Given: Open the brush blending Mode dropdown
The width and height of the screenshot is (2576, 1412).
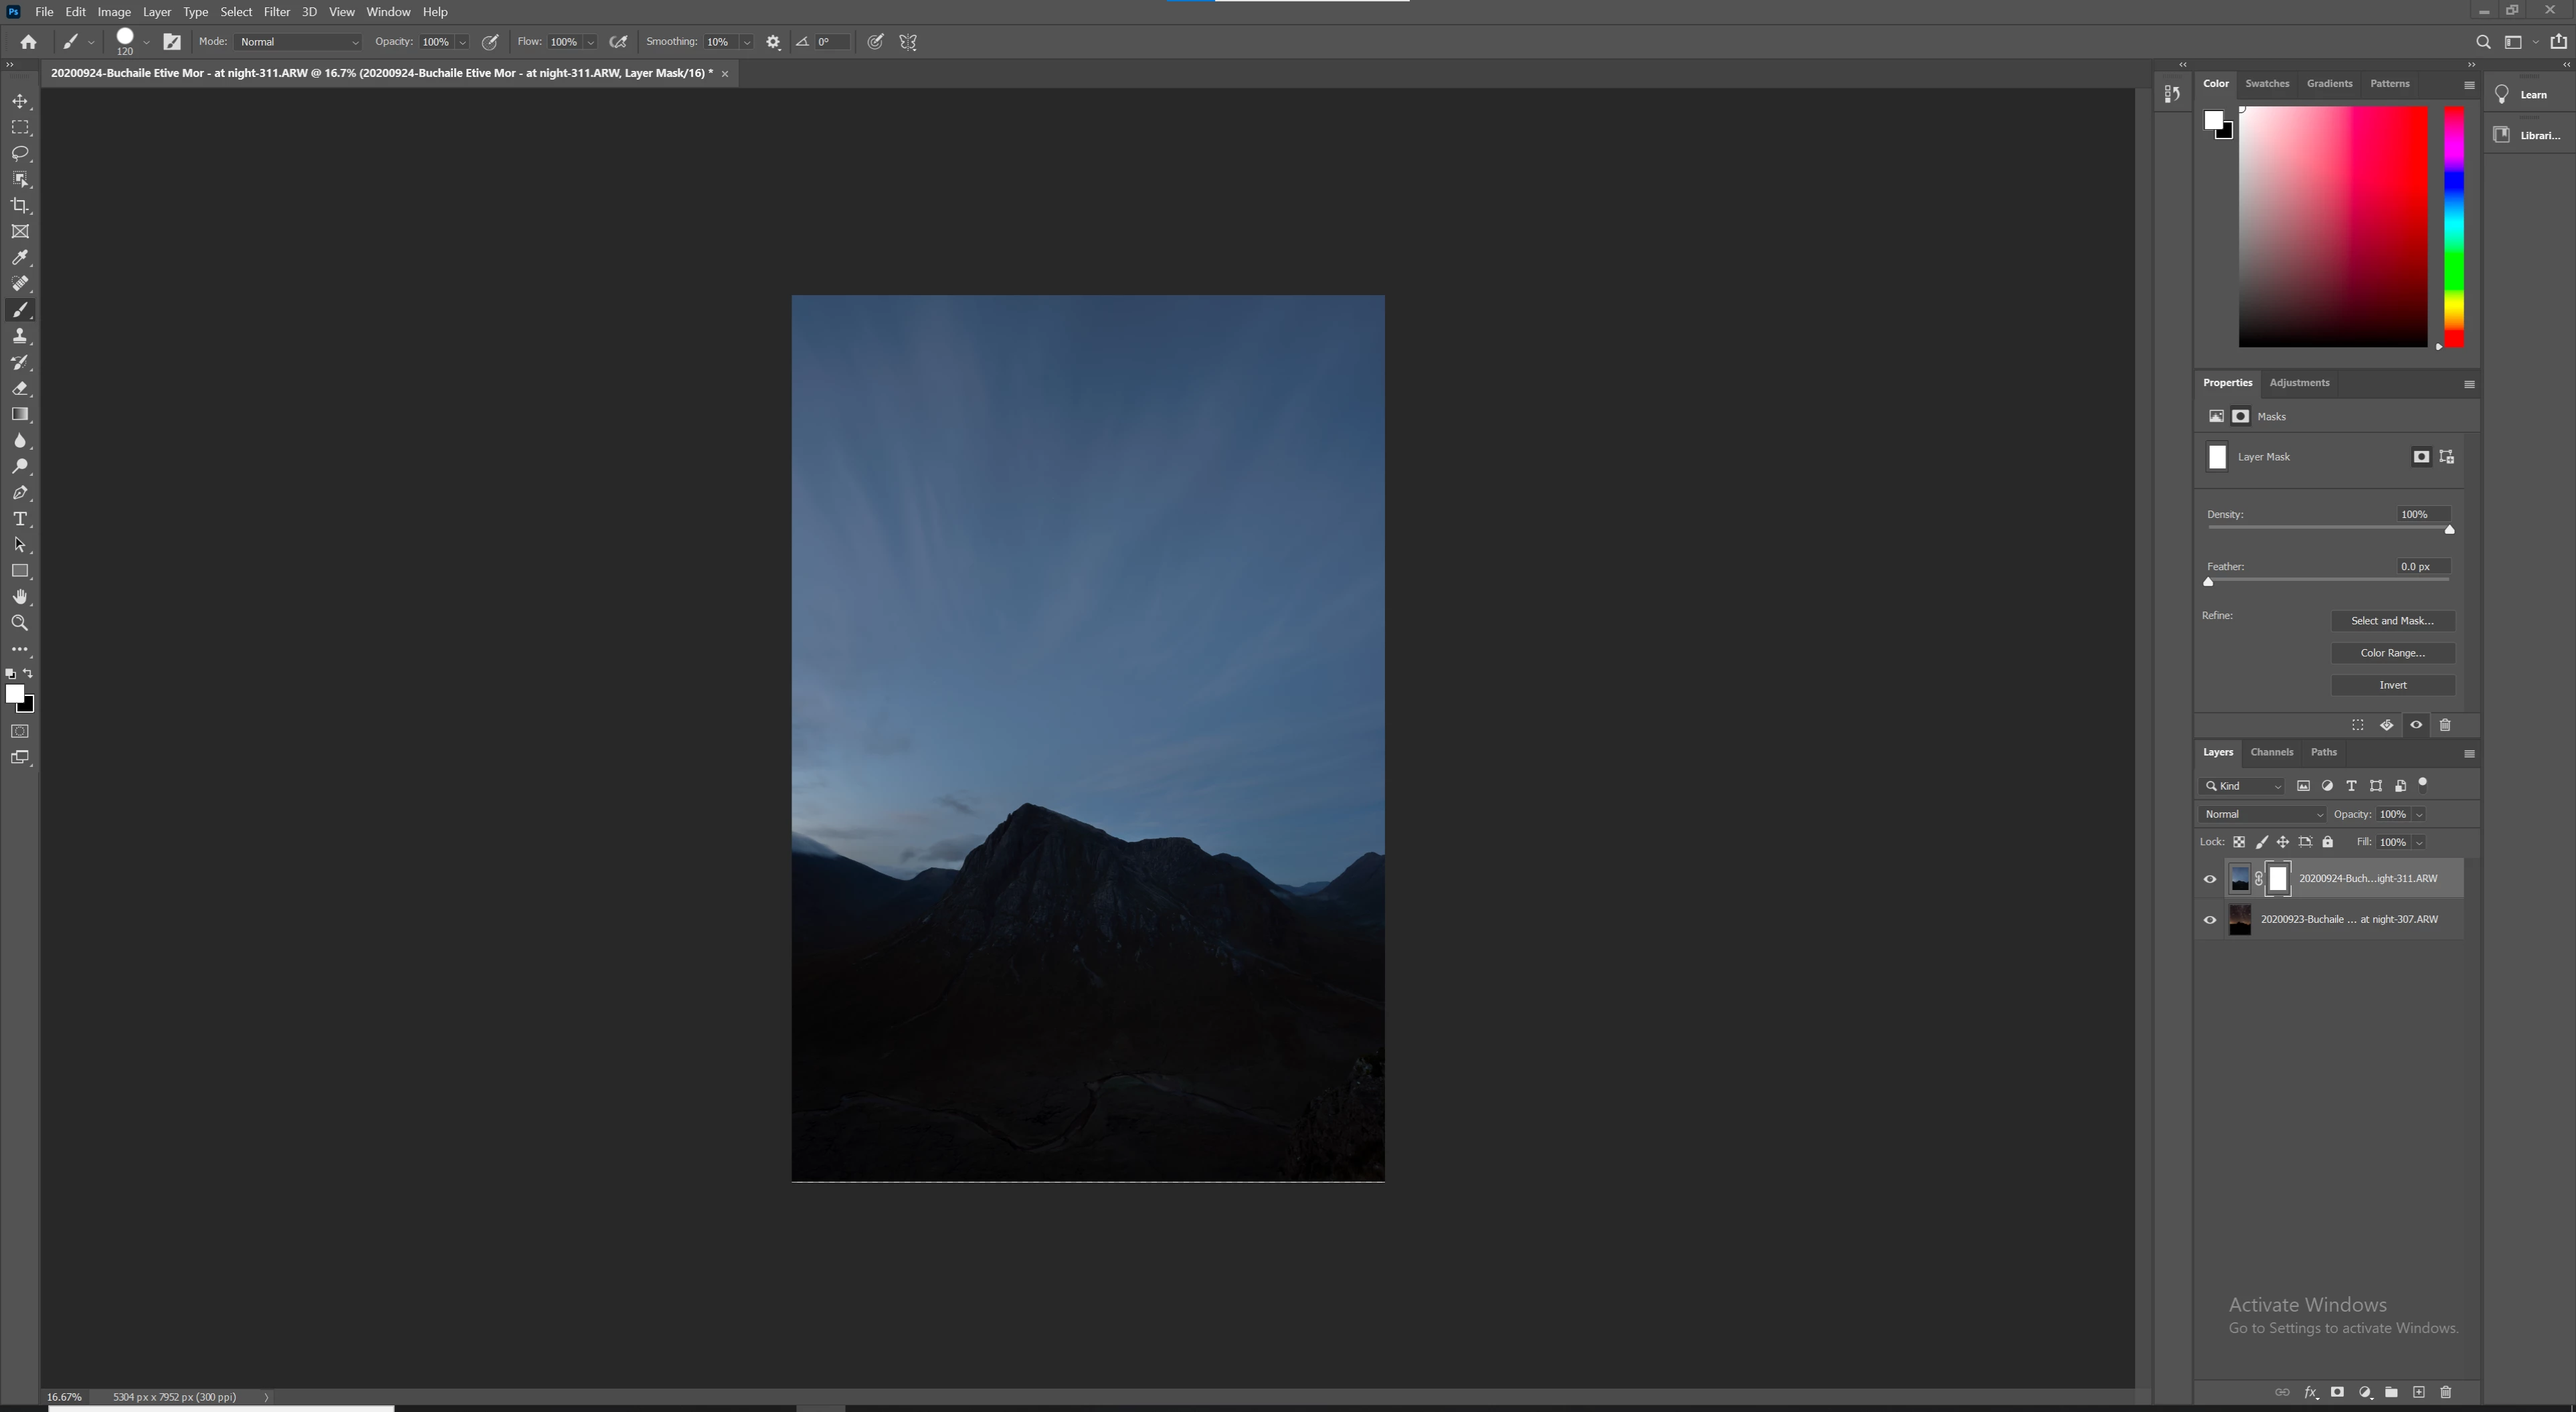Looking at the screenshot, I should pos(298,42).
